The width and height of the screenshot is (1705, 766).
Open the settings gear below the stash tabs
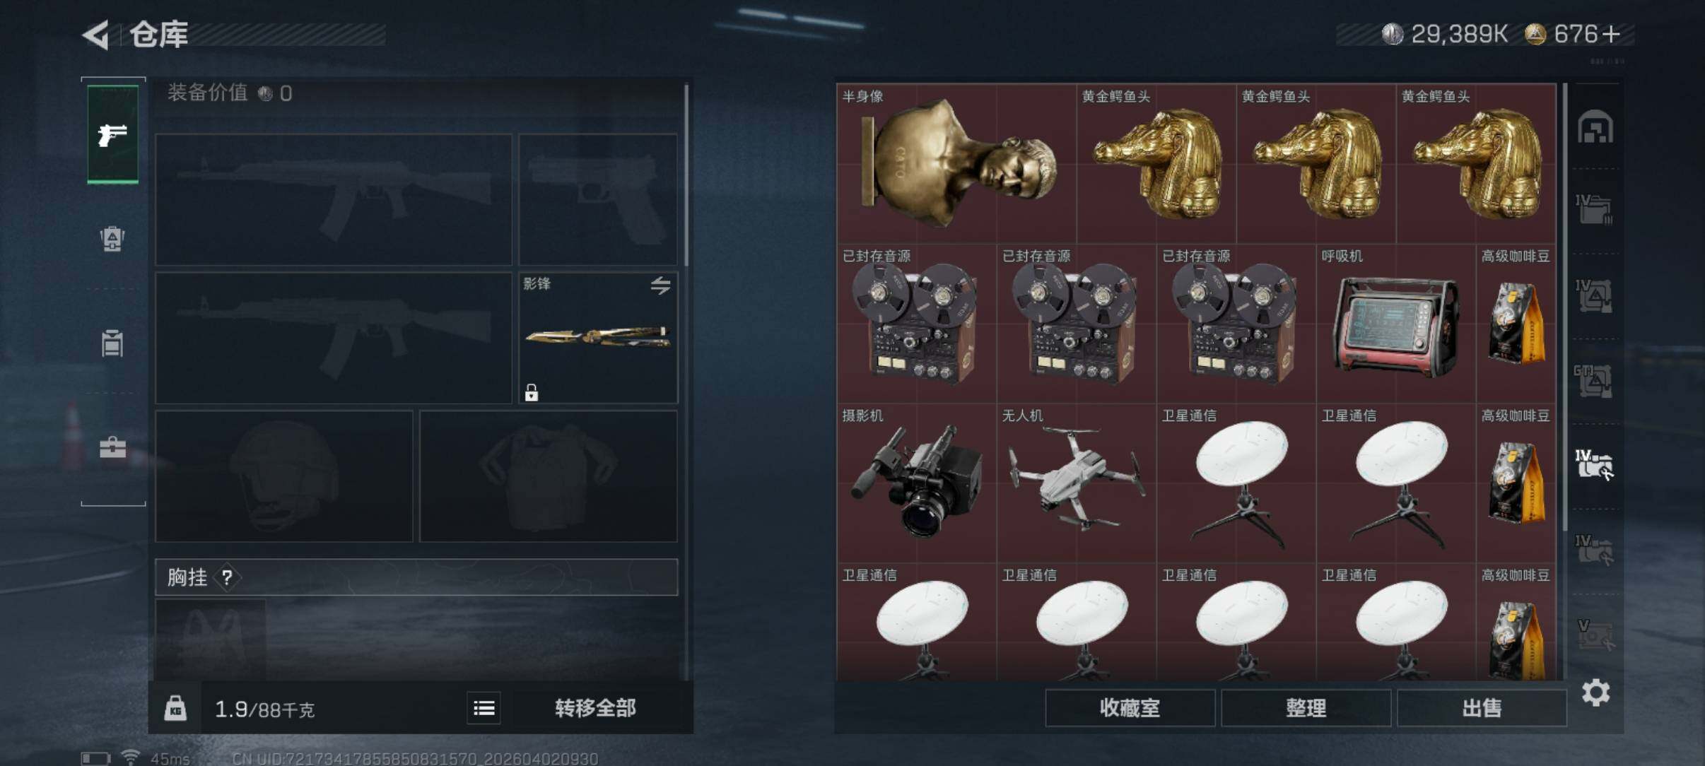(x=1595, y=693)
